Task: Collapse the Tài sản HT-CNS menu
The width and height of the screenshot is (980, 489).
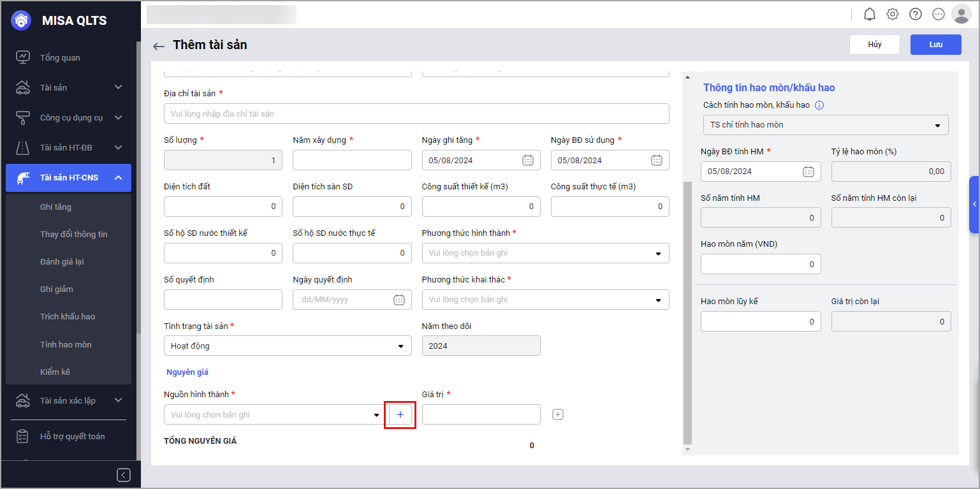Action: (x=119, y=177)
